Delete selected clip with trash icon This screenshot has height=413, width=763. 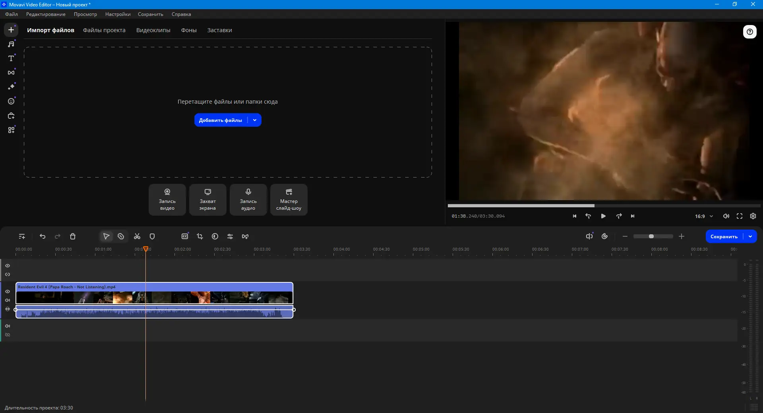coord(73,236)
